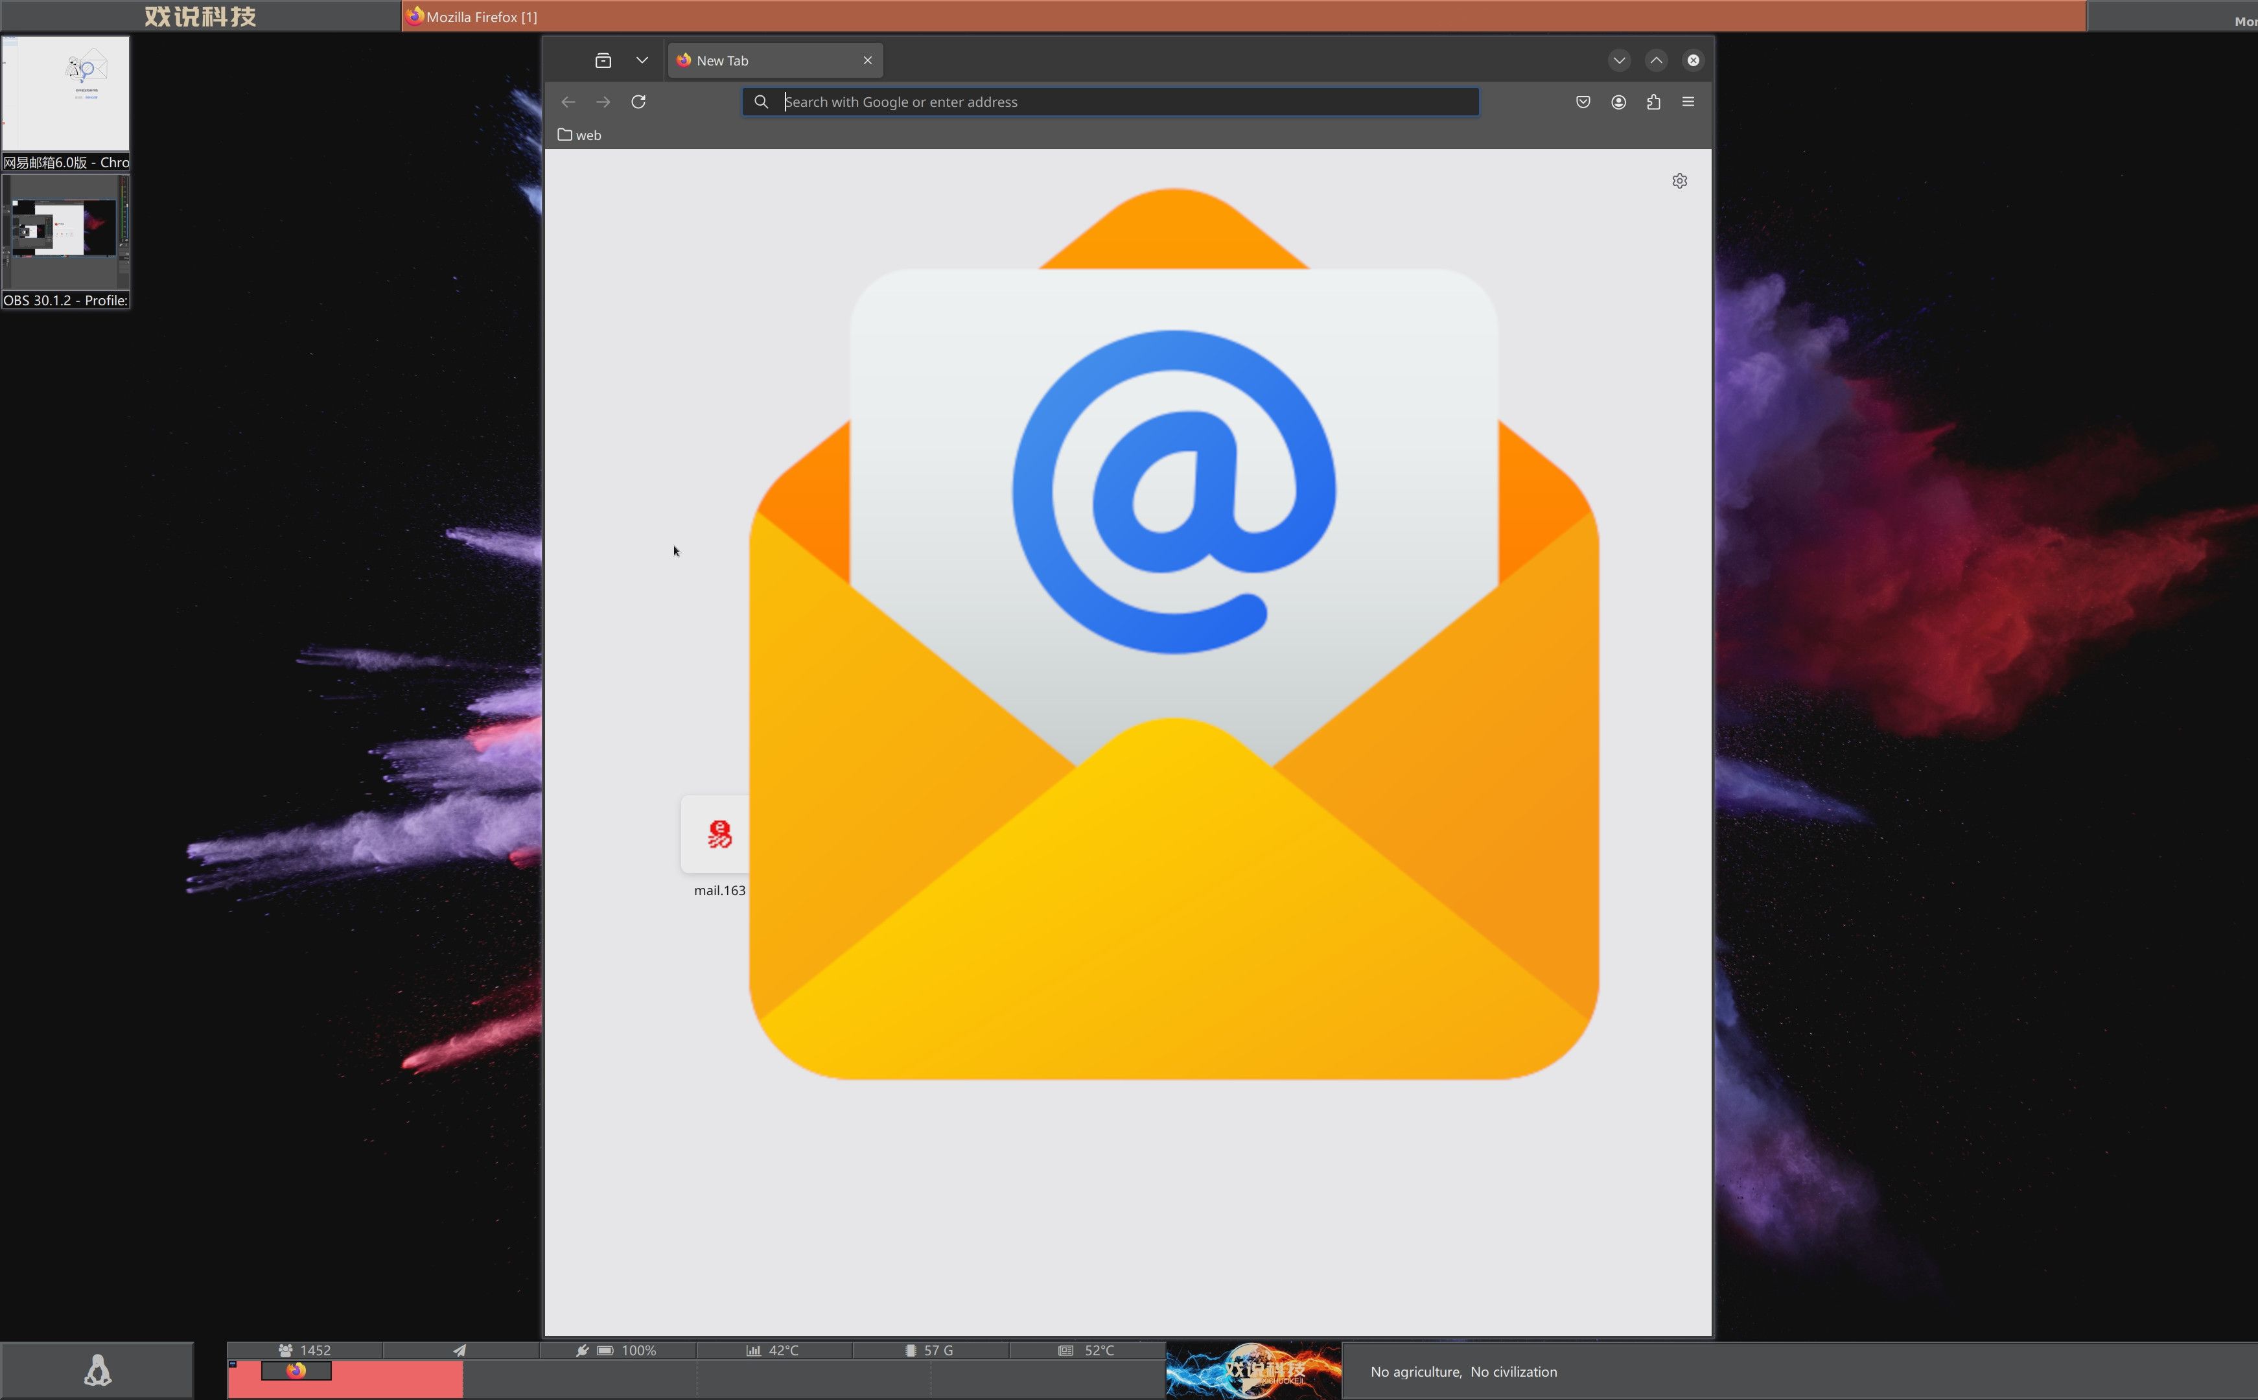Click the forward navigation arrow

click(603, 102)
